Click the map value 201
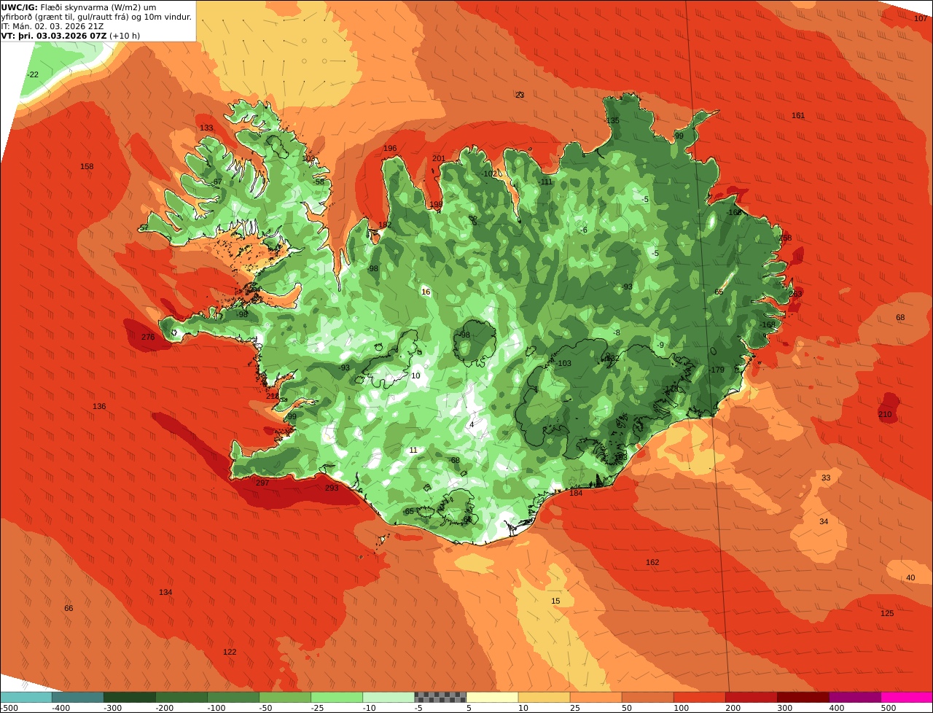 (x=438, y=158)
